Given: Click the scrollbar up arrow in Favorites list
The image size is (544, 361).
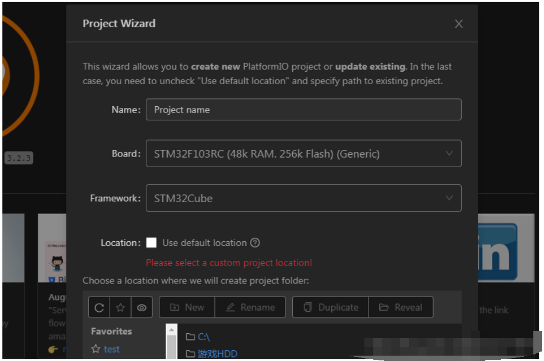Looking at the screenshot, I should coord(171,330).
